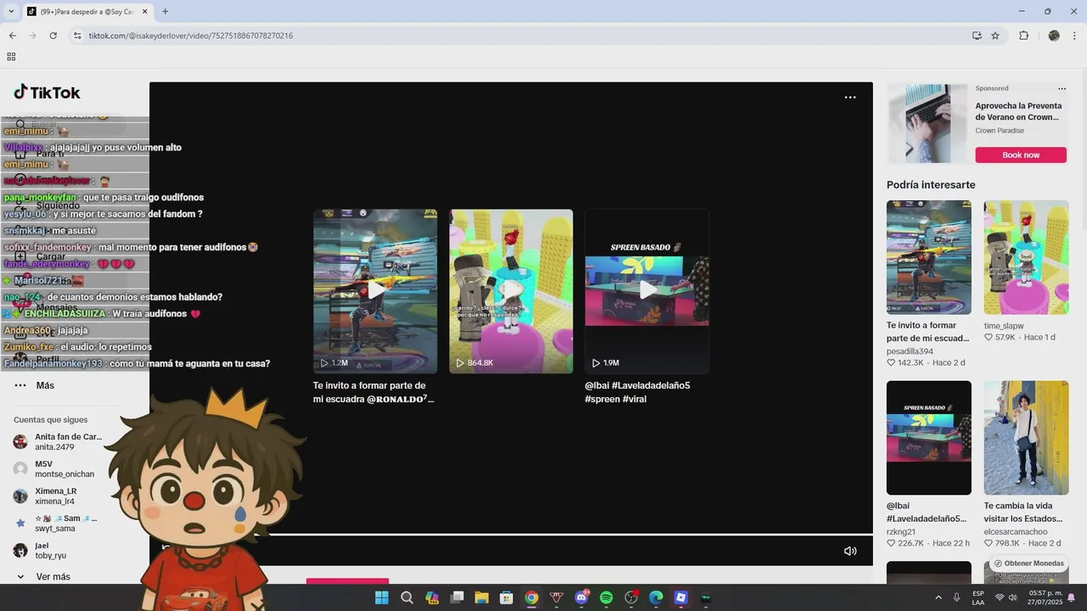The height and width of the screenshot is (611, 1087).
Task: Open the Chrome profile avatar
Action: [x=1054, y=36]
